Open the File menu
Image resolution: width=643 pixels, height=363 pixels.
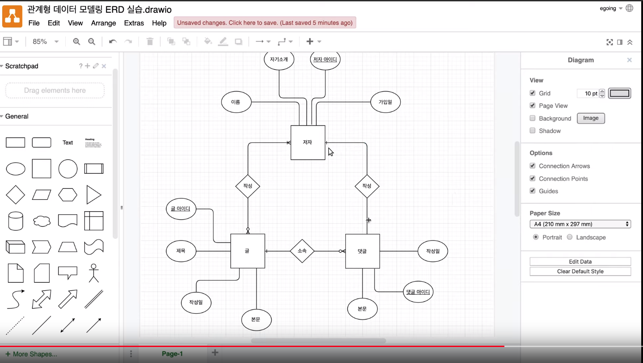(34, 23)
